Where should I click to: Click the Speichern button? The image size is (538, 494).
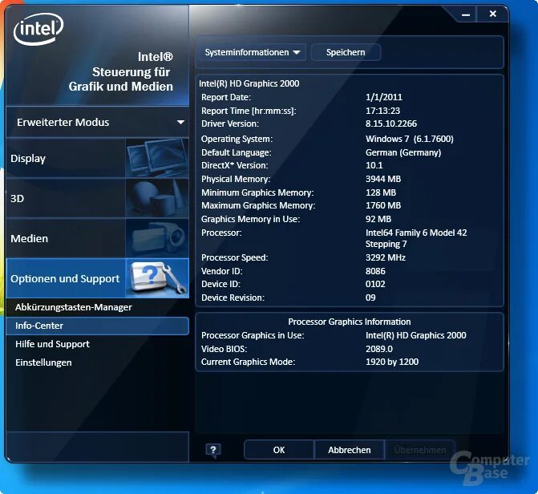point(346,52)
